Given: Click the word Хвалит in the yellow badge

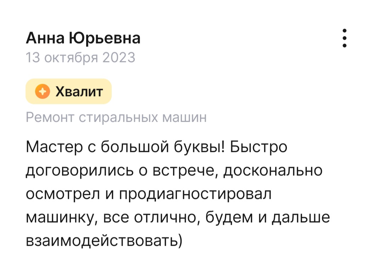Looking at the screenshot, I should [x=79, y=92].
